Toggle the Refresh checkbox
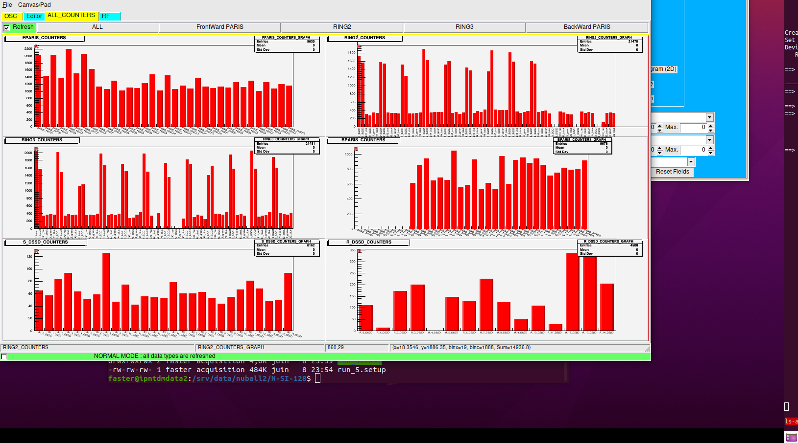 [6, 28]
